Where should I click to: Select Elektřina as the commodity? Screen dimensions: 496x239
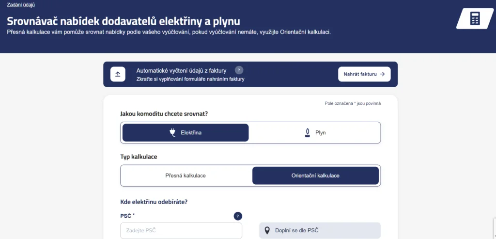click(186, 133)
